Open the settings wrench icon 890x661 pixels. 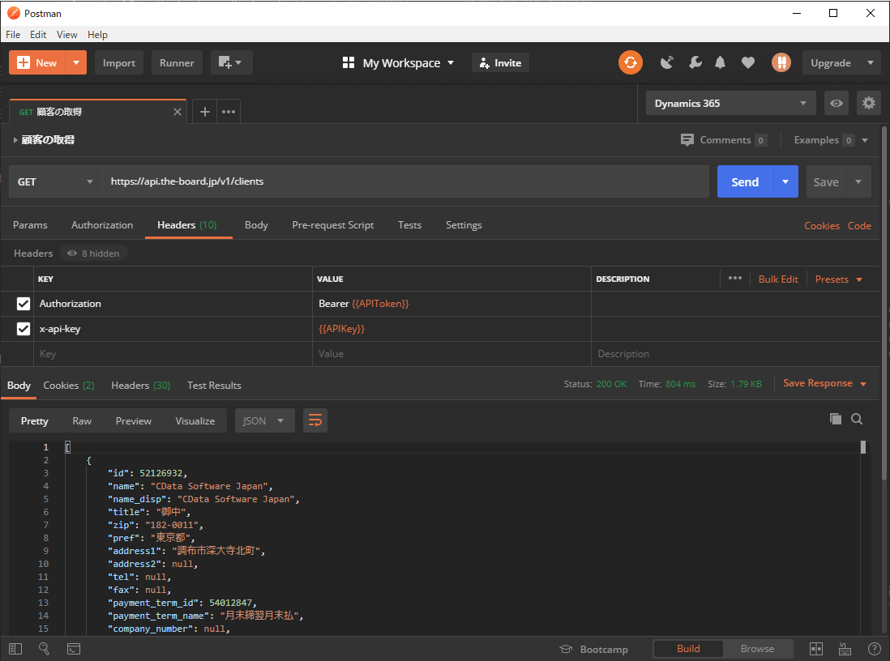pyautogui.click(x=695, y=62)
